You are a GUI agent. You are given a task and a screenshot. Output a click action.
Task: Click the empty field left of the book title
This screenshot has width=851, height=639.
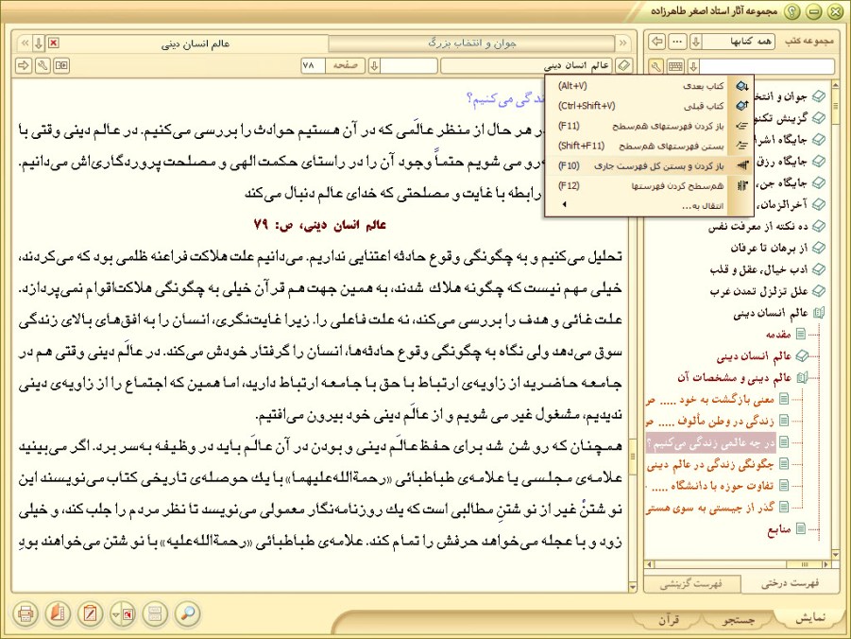coord(409,66)
